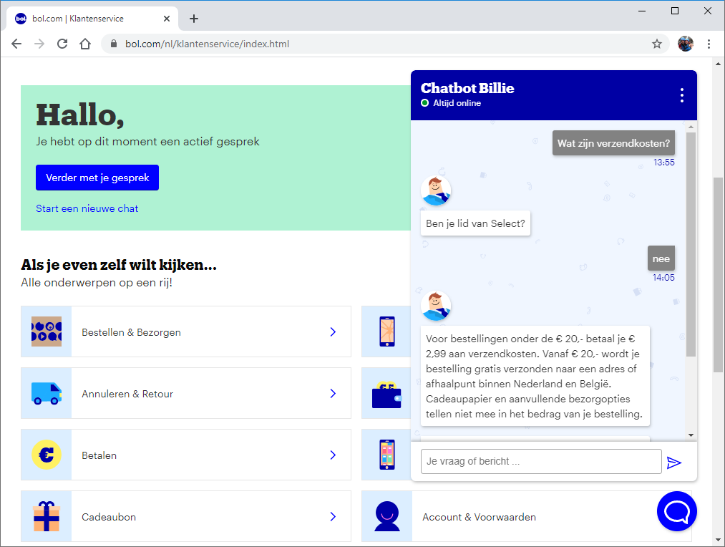Go to the browser home icon
This screenshot has height=547, width=725.
coord(85,44)
